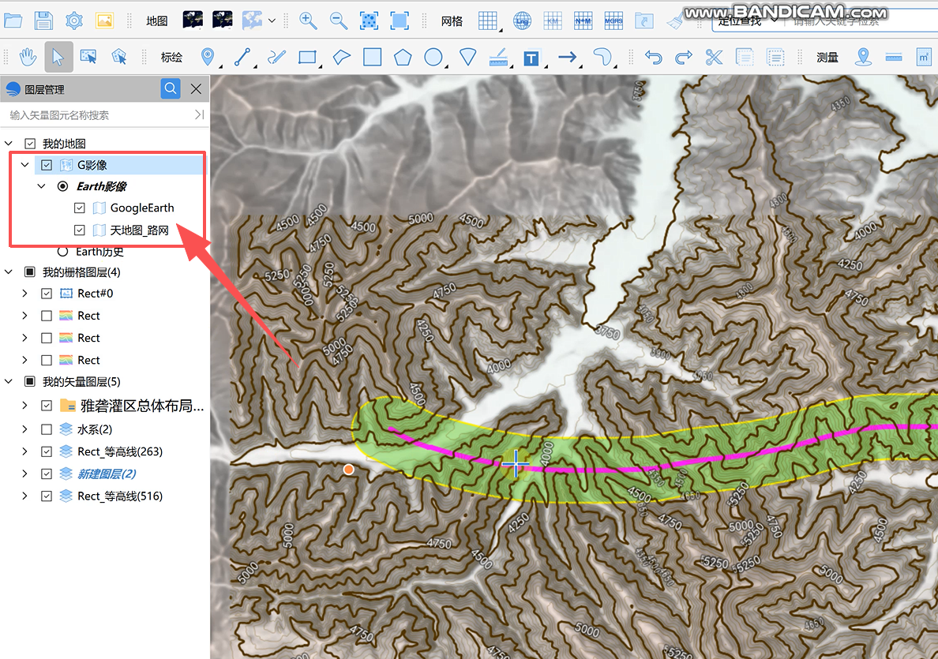Collapse the G影像 tree node
Screen dimensions: 938x659
point(25,165)
